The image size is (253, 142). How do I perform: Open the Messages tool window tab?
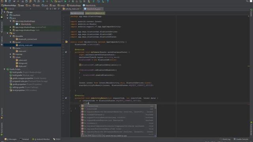click(11, 139)
